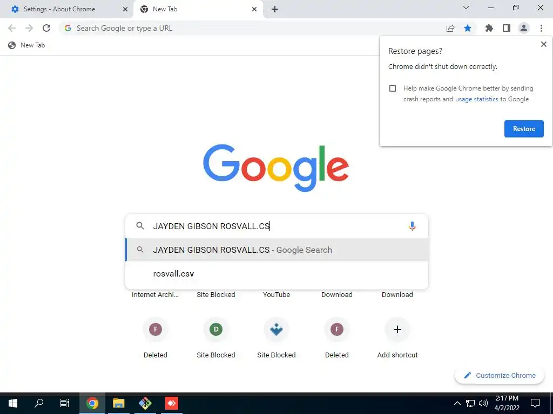
Task: Open the Windows Start menu
Action: pos(13,403)
